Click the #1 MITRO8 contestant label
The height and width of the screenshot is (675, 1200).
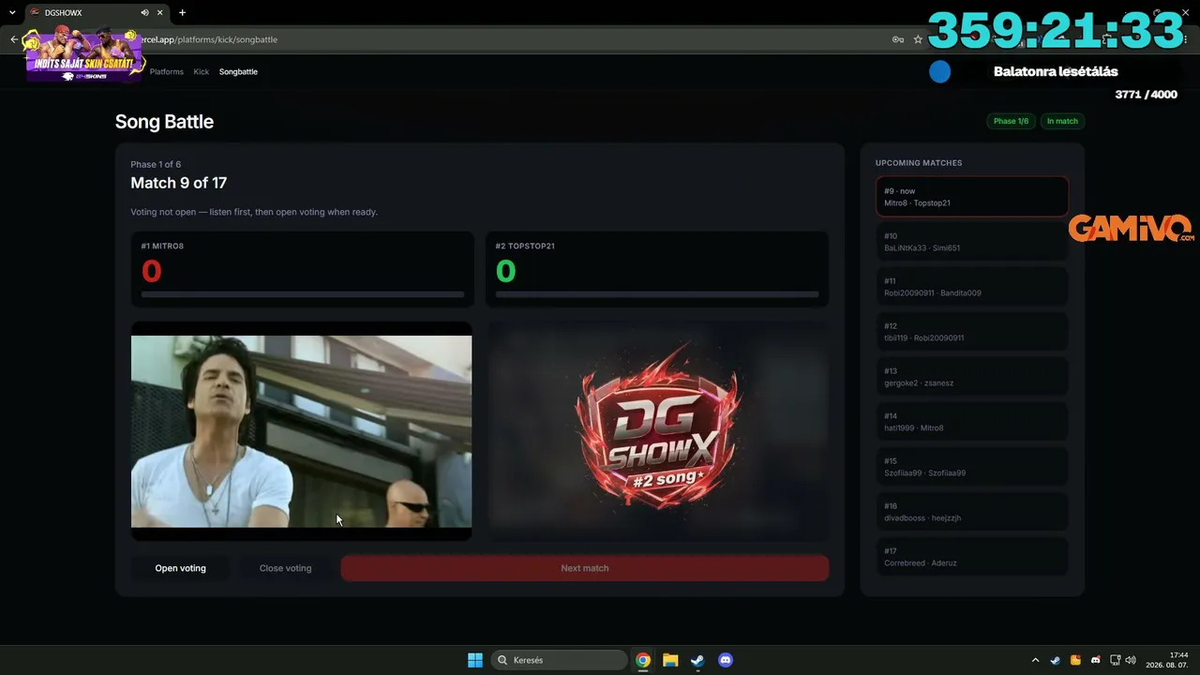[x=162, y=246]
